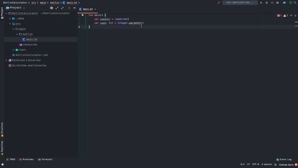The image size is (298, 168).
Task: Click the line:column 4:2 status indicator
Action: (x=242, y=164)
